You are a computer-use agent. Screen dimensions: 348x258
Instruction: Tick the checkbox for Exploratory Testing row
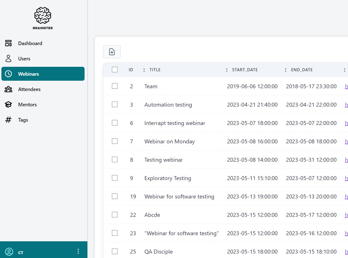pos(115,178)
